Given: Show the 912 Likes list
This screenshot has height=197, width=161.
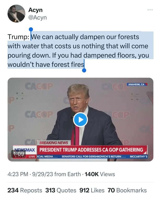Looking at the screenshot, I should tap(92, 190).
